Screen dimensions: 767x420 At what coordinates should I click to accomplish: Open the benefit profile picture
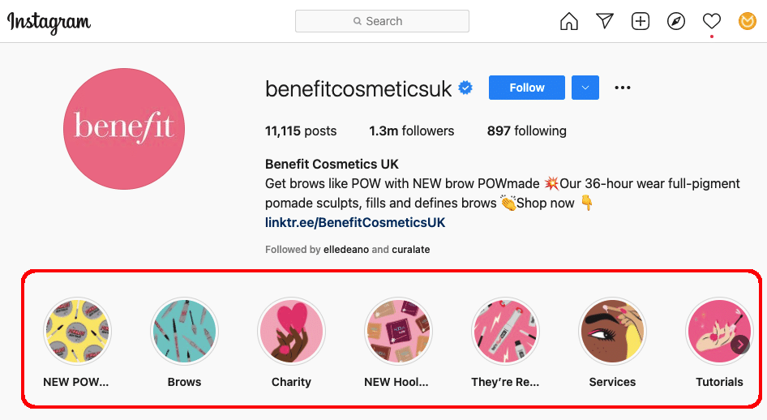pos(124,129)
